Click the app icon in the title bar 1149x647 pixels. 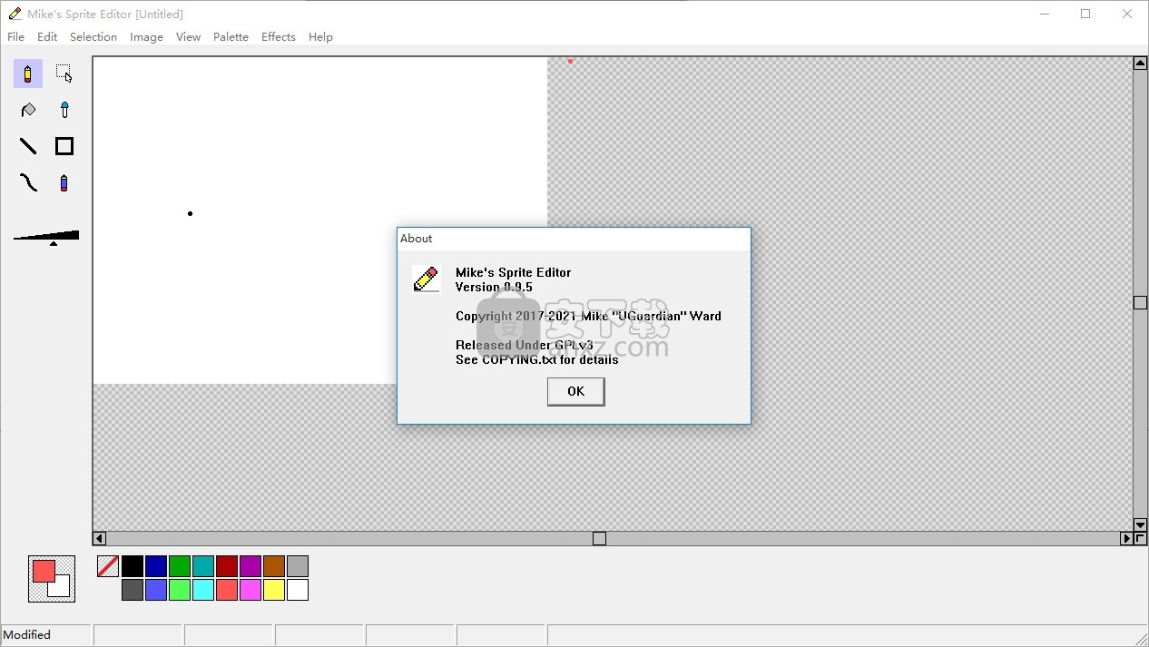click(x=15, y=14)
